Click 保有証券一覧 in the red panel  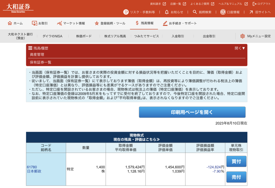pyautogui.click(x=41, y=62)
